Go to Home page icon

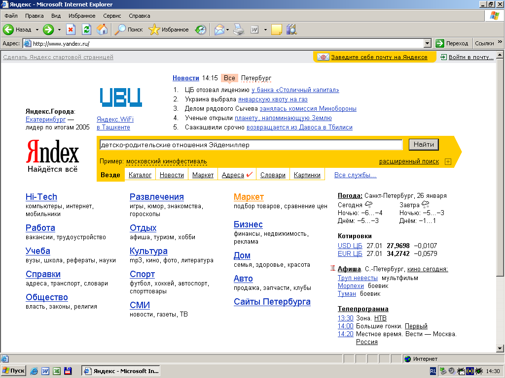[x=102, y=30]
